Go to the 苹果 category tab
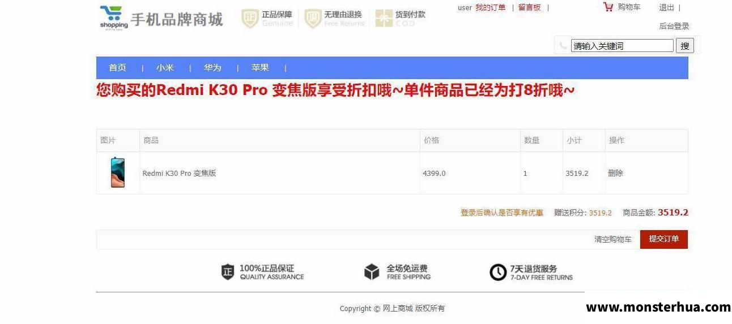The width and height of the screenshot is (732, 324). [260, 68]
